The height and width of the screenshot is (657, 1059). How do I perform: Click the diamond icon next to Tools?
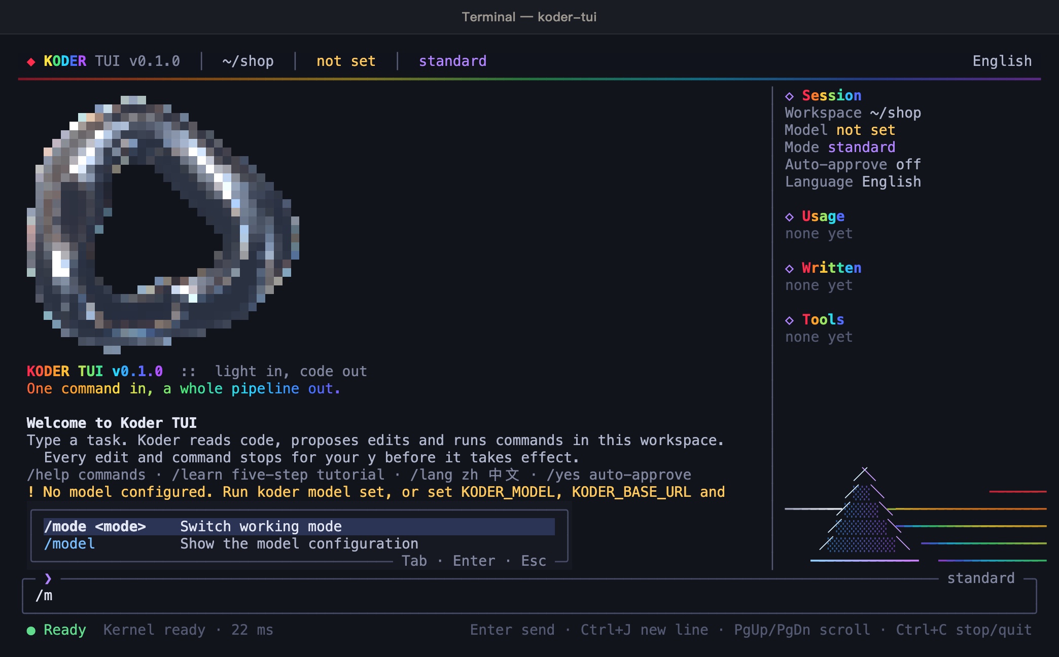(x=789, y=320)
